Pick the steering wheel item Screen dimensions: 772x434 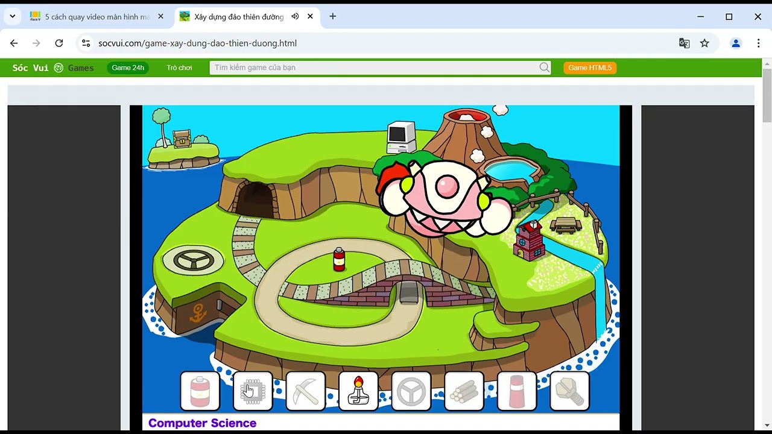pyautogui.click(x=411, y=391)
